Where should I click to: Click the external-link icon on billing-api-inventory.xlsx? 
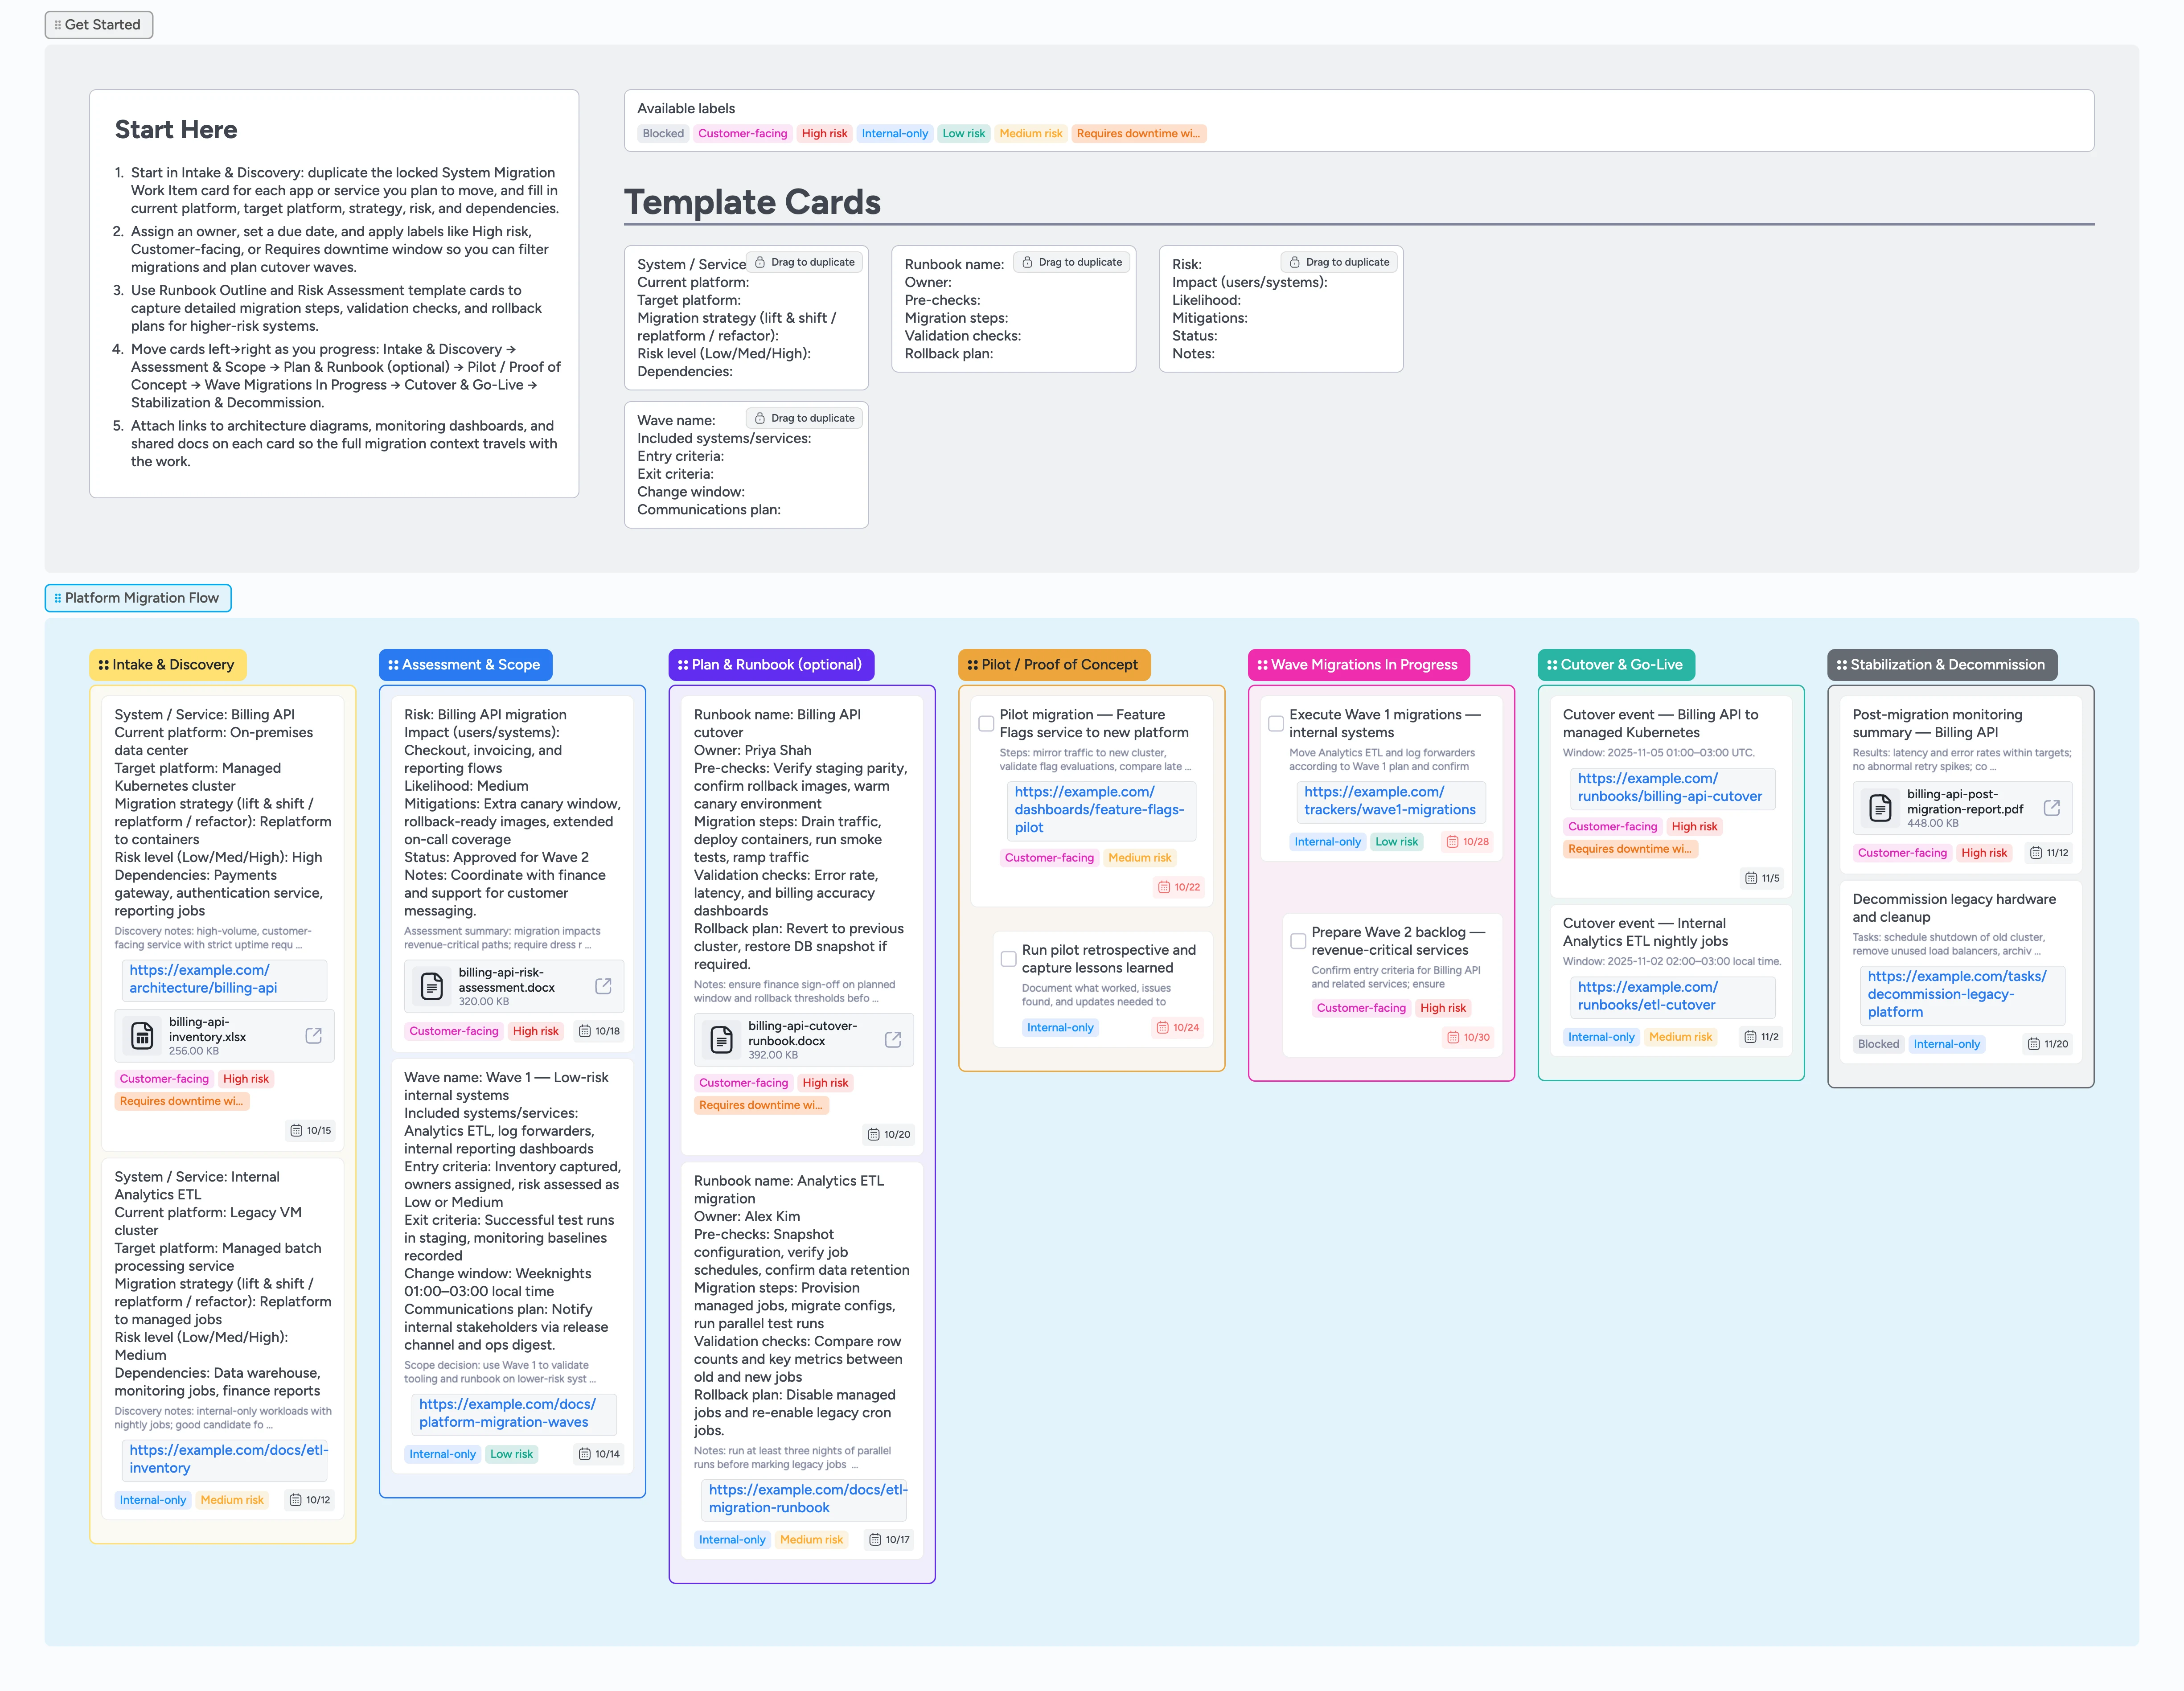pyautogui.click(x=313, y=1036)
